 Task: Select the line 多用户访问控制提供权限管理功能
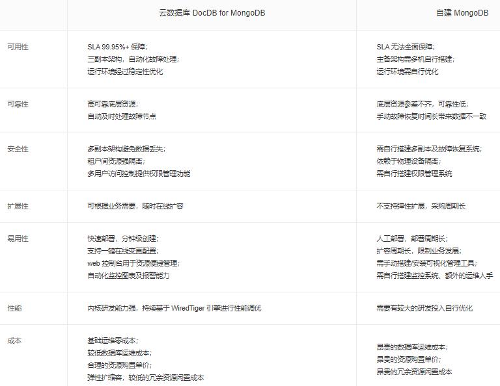coord(139,174)
